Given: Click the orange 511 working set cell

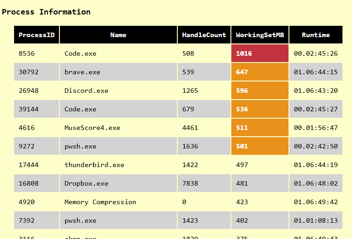Looking at the screenshot, I should pyautogui.click(x=260, y=128).
